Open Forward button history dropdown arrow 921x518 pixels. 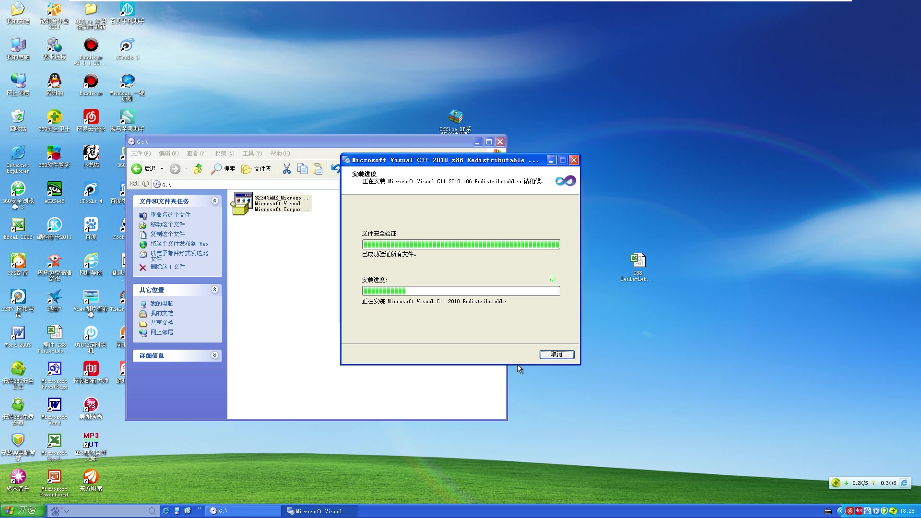(187, 169)
